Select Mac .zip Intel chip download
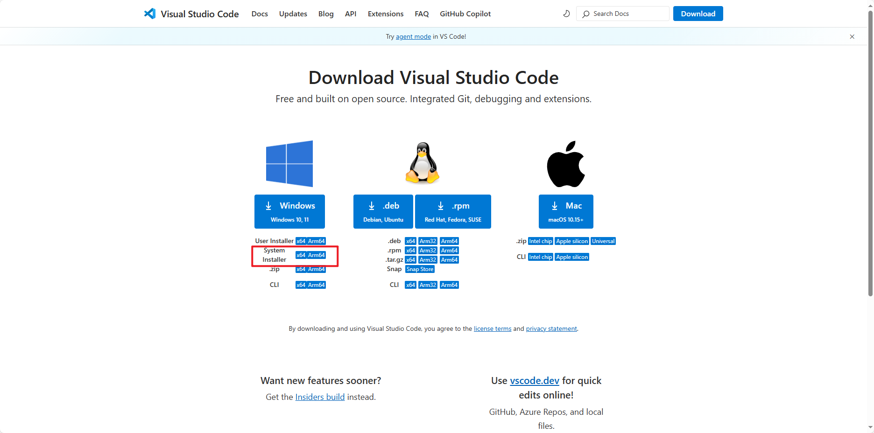This screenshot has width=874, height=433. point(541,241)
